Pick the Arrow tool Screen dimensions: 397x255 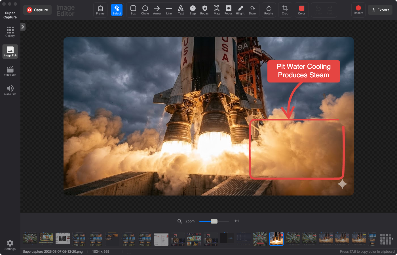[157, 10]
